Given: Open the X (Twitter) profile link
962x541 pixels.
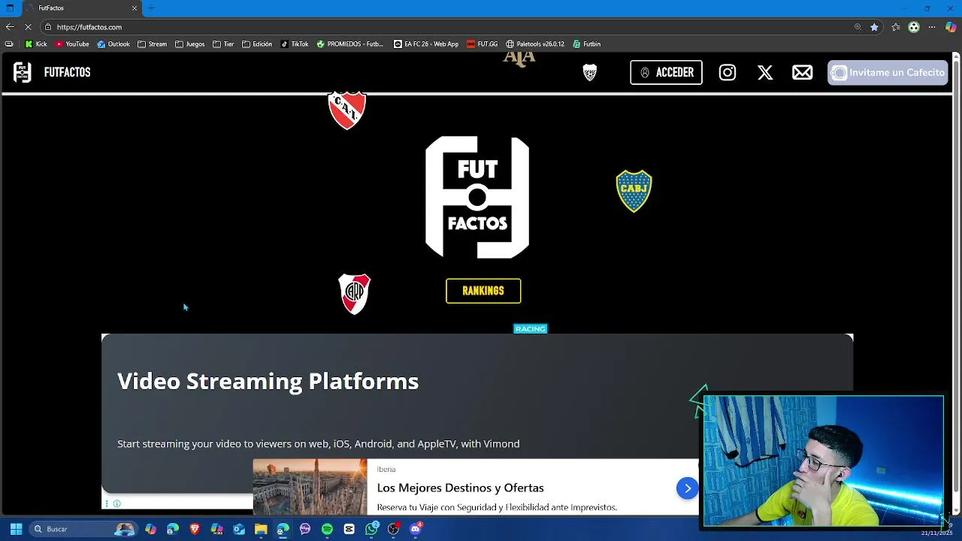Looking at the screenshot, I should tap(765, 72).
